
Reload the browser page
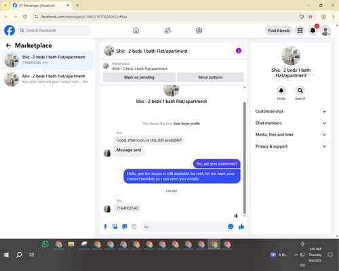point(25,17)
